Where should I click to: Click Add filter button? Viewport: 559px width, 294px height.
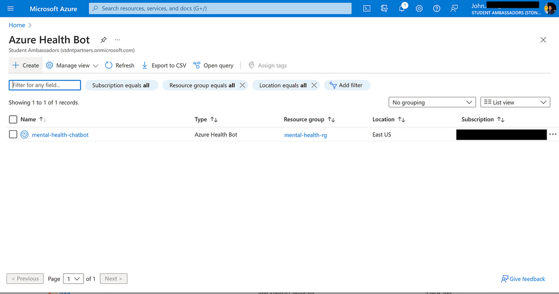pos(347,86)
